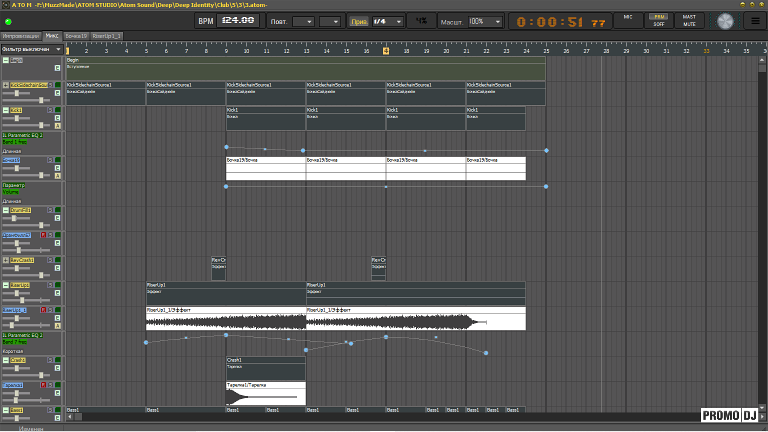
Task: Mute the Бочка19 track
Action: [58, 160]
